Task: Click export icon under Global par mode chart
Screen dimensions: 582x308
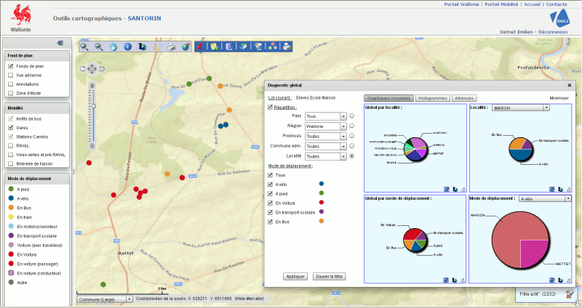Action: (463, 280)
